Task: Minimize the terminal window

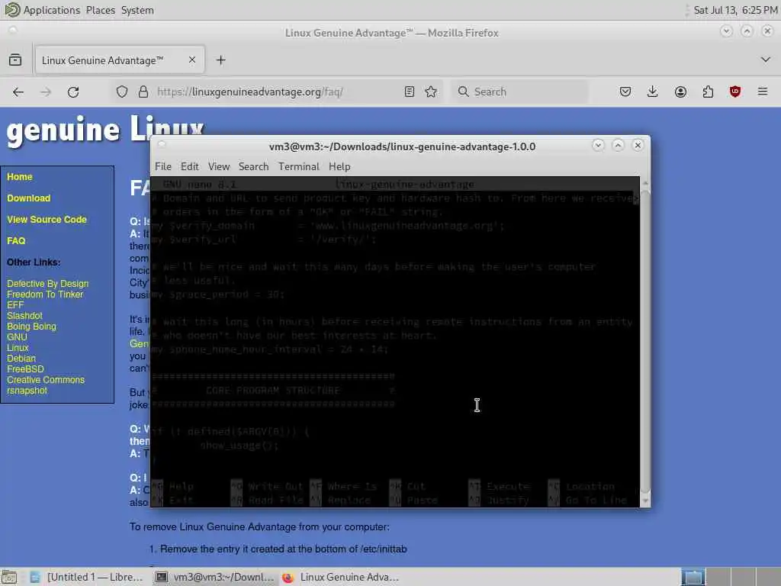Action: pos(598,145)
